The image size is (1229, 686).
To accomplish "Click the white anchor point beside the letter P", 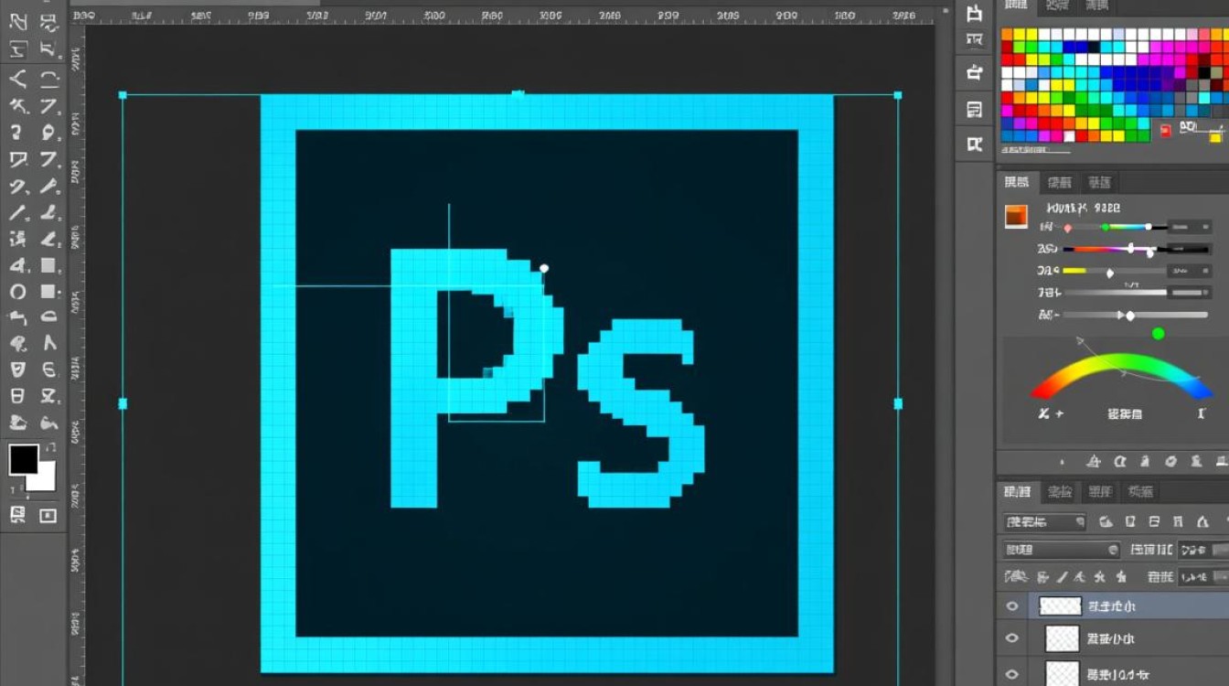I will tap(544, 268).
